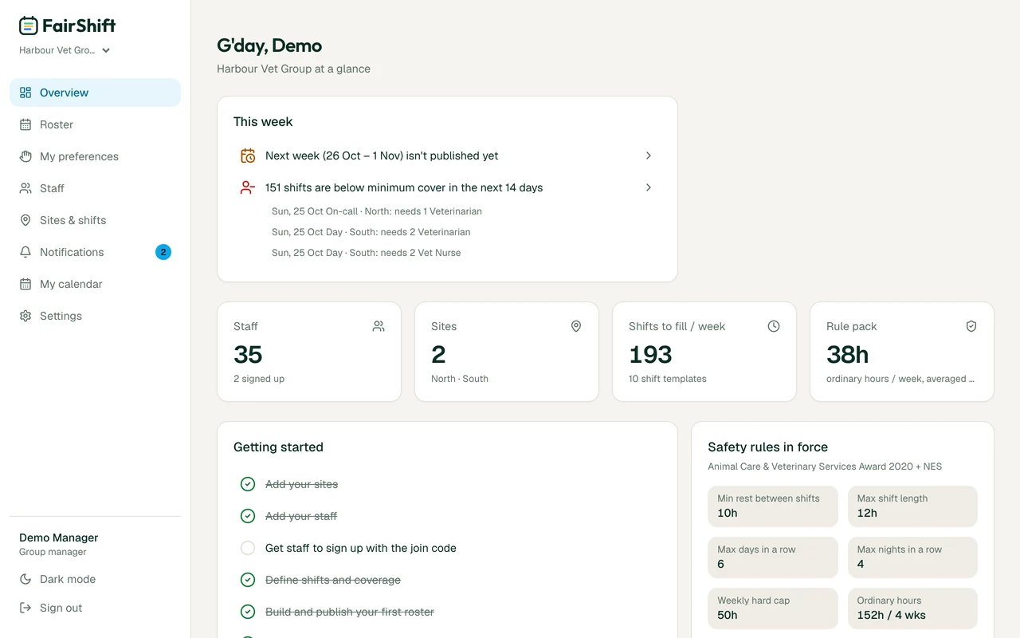1020x638 pixels.
Task: Toggle 'Define shifts and coverage' checkmark
Action: tap(248, 580)
